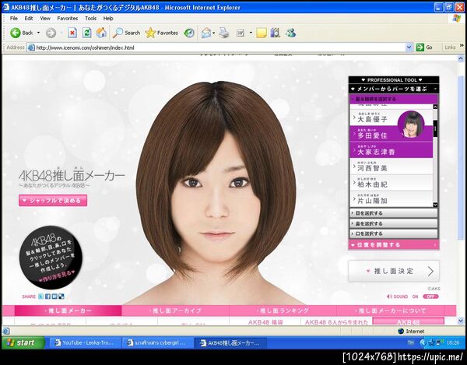
Task: Switch to 推し面アーカイブ tab
Action: 175,311
